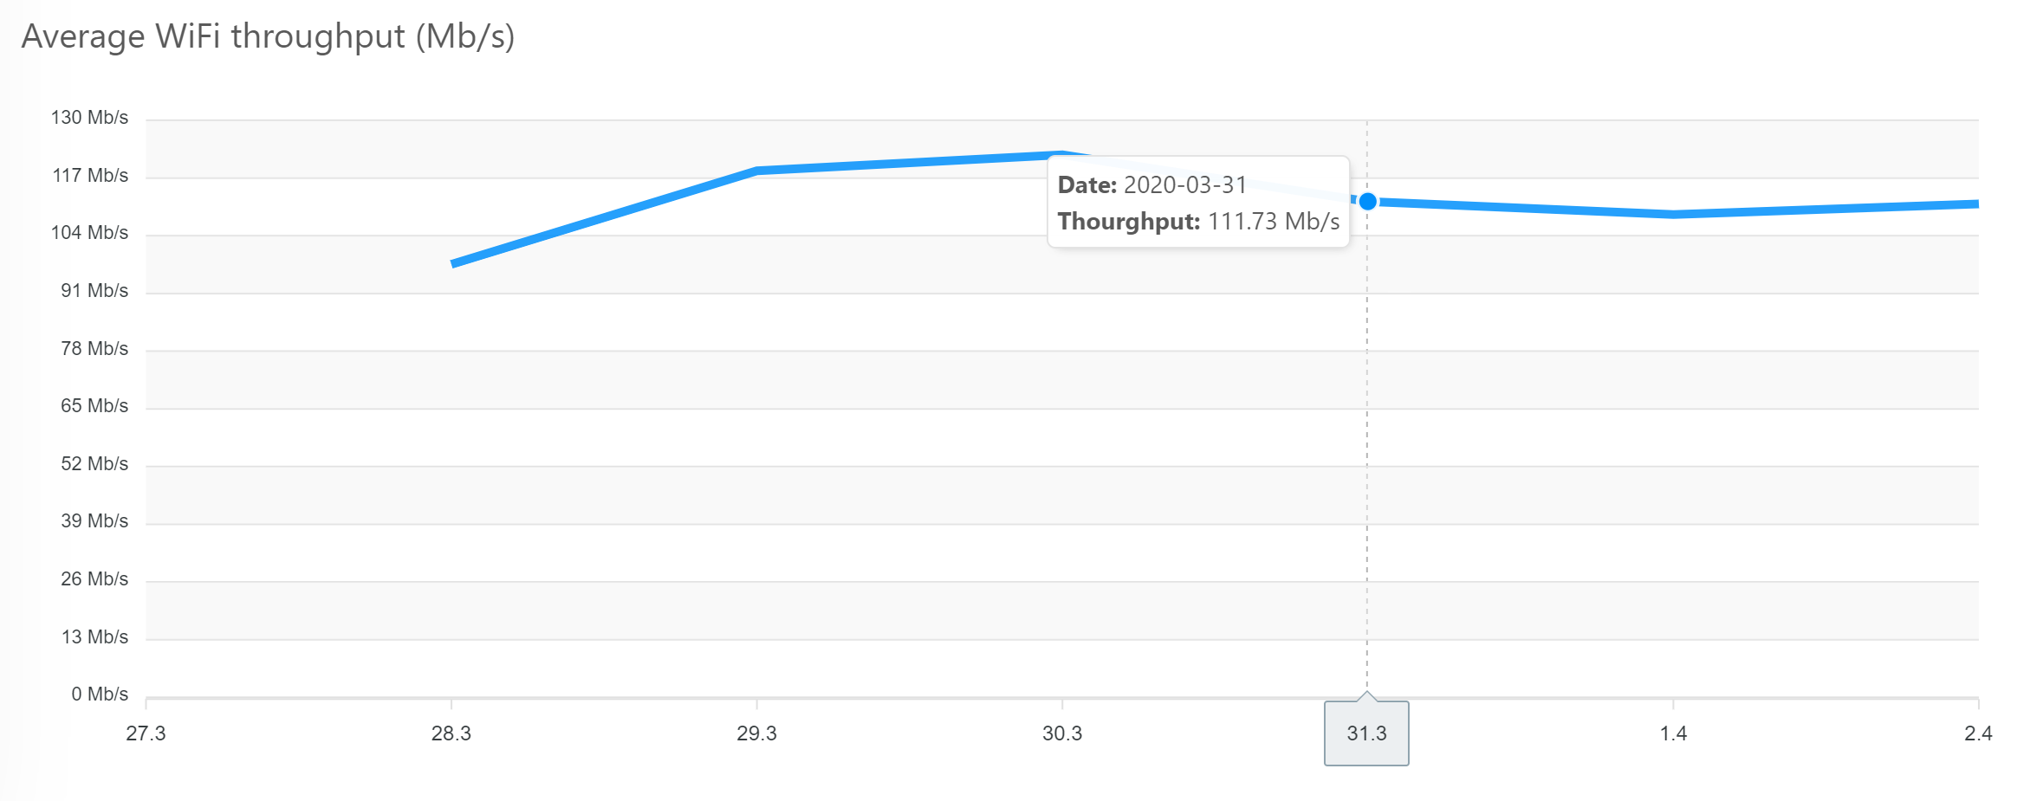The image size is (2017, 801).
Task: Click the 117 Mb/s y-axis label
Action: point(90,176)
